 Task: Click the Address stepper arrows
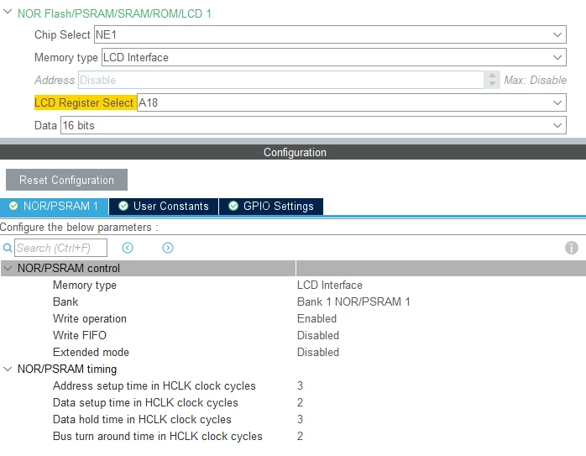[x=492, y=80]
